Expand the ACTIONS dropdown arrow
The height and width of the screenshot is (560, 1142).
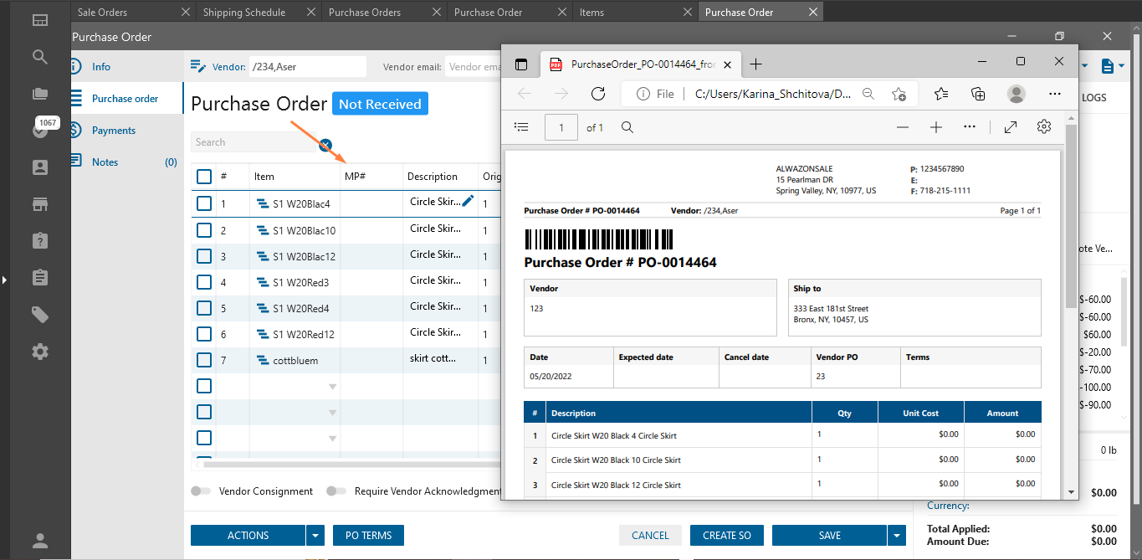(x=315, y=536)
